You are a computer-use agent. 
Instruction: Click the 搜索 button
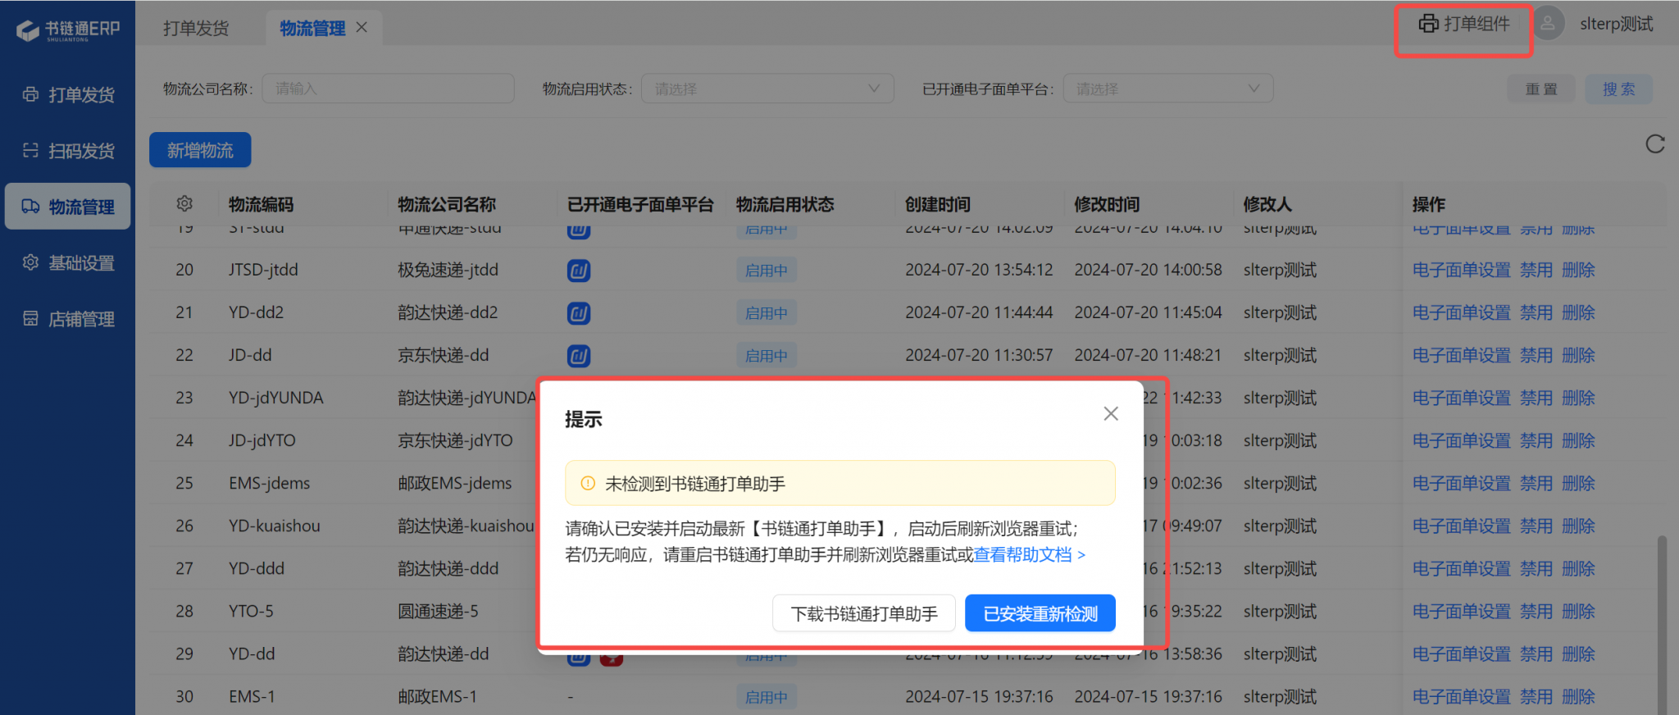click(x=1618, y=89)
